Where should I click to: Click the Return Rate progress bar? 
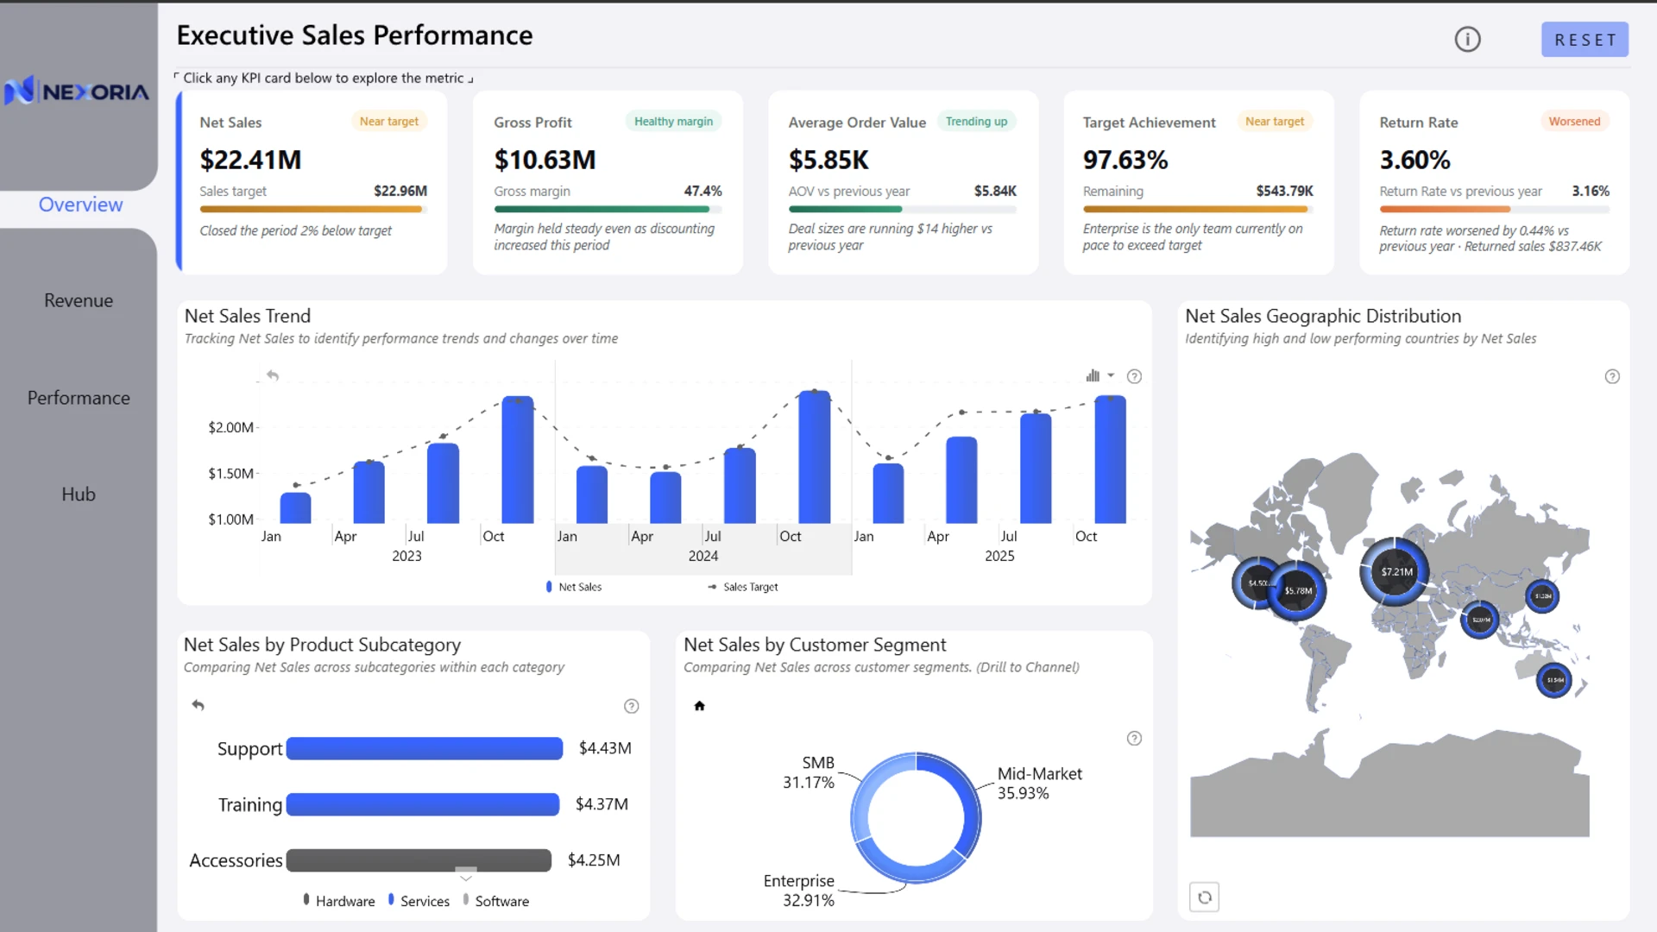(x=1494, y=209)
